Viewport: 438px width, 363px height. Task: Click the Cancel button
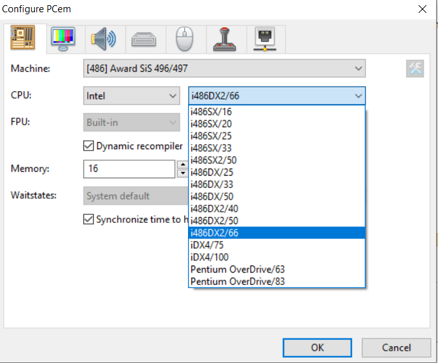[x=396, y=347]
